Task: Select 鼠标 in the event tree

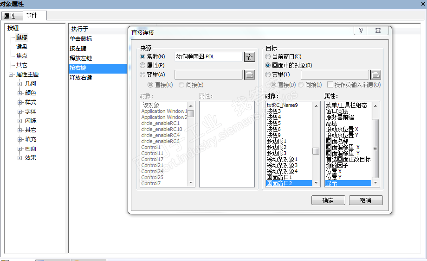Action: click(22, 37)
